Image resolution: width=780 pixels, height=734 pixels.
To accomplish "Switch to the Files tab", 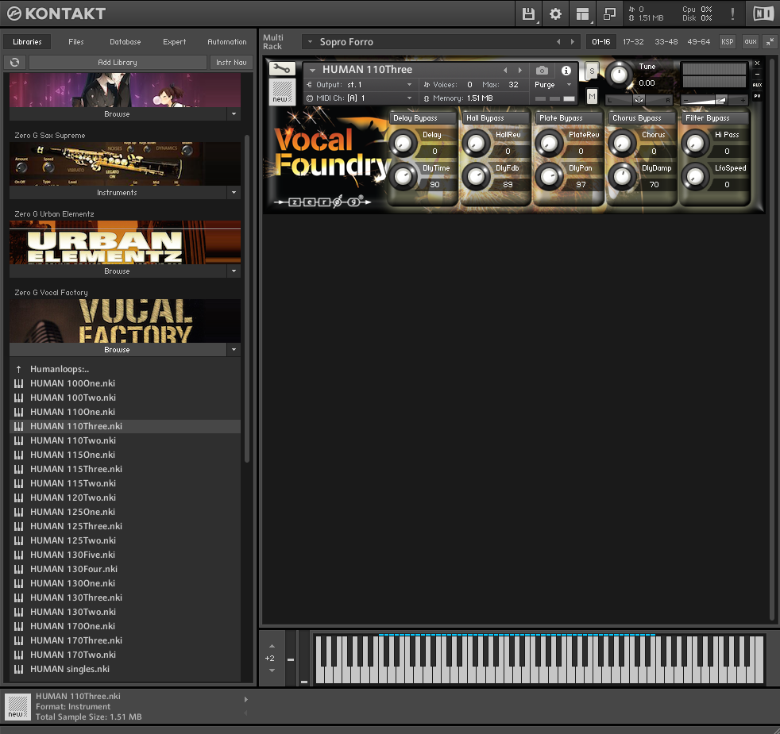I will pyautogui.click(x=76, y=42).
